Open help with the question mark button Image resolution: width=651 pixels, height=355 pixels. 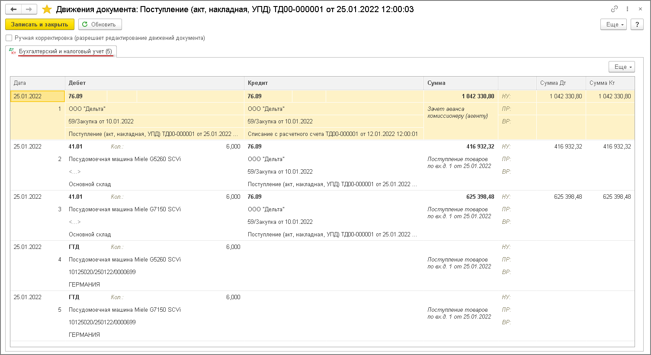click(x=637, y=25)
